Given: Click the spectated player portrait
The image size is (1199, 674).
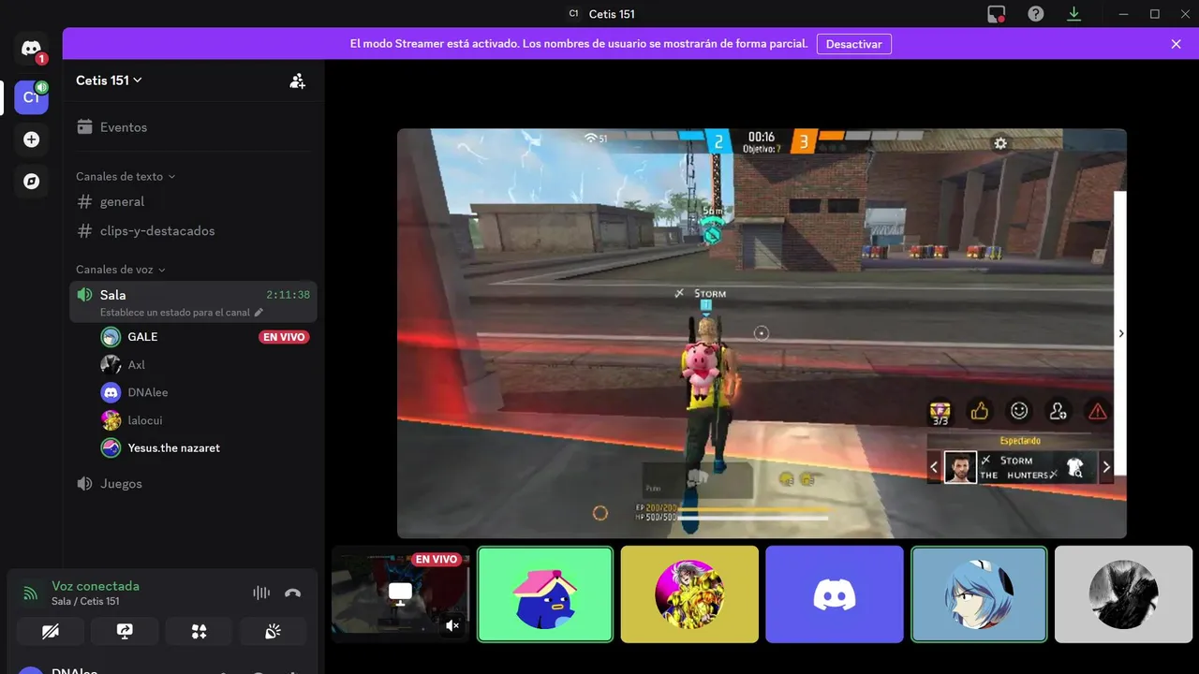Looking at the screenshot, I should pos(960,467).
